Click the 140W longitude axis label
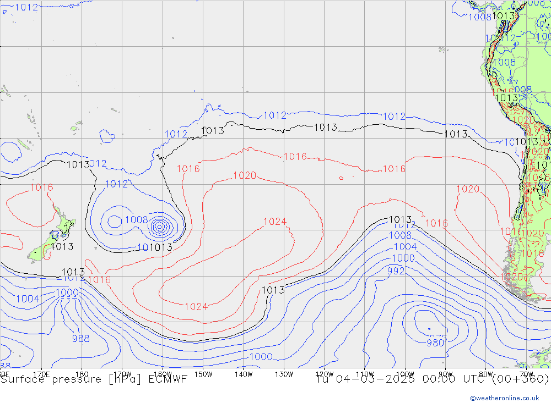The height and width of the screenshot is (403, 551). pos(244,374)
